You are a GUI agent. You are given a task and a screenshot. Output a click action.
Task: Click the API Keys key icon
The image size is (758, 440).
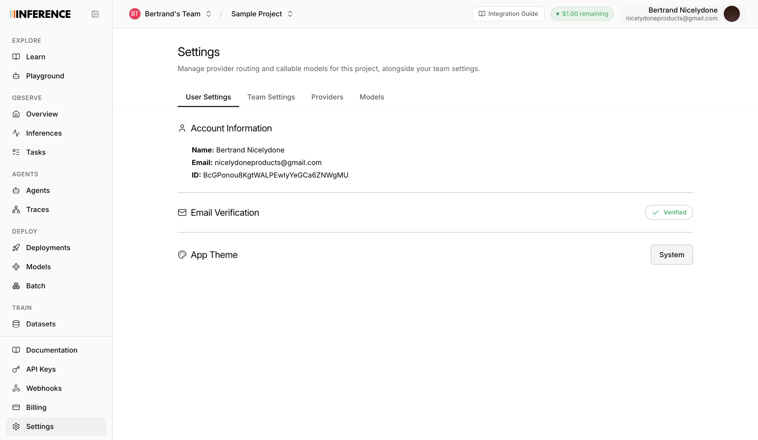pyautogui.click(x=16, y=369)
